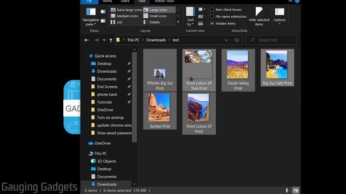Viewport: 346px width, 194px height.
Task: Select OneDrive cloud item in sidebar
Action: 102,143
